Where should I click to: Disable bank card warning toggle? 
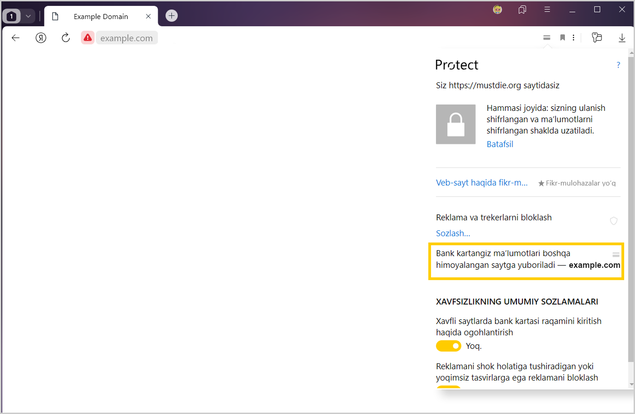(448, 346)
